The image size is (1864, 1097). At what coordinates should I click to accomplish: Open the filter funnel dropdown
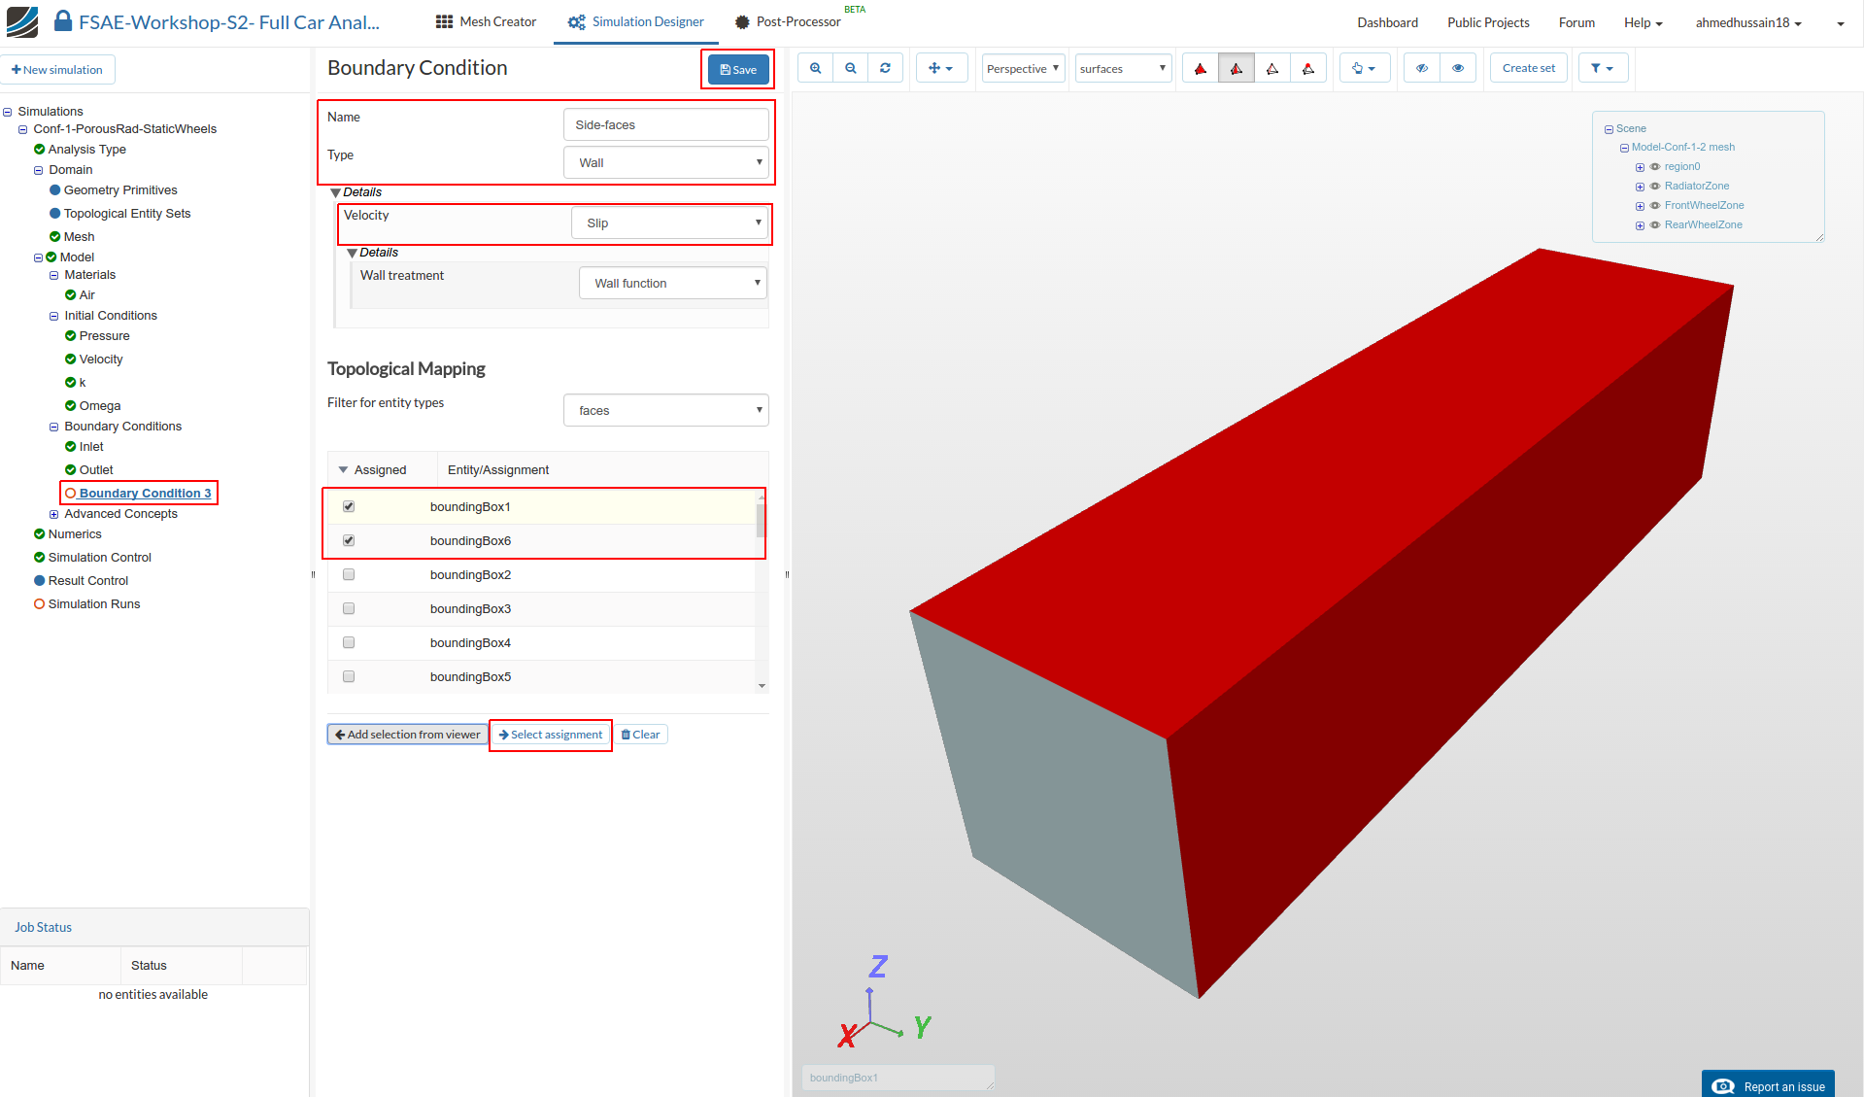click(1602, 68)
